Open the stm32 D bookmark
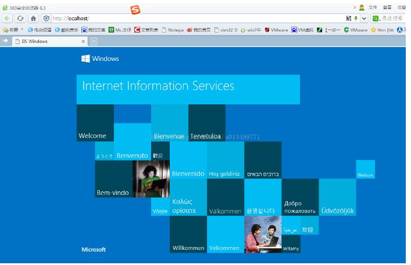 tap(226, 30)
